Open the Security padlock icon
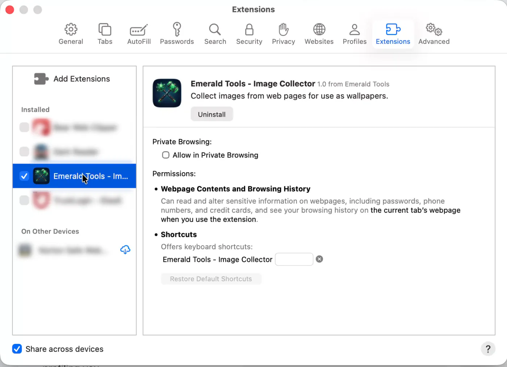This screenshot has width=507, height=367. coord(249,29)
